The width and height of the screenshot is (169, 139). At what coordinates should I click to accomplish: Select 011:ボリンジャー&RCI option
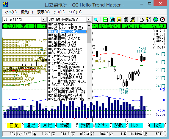(67, 60)
